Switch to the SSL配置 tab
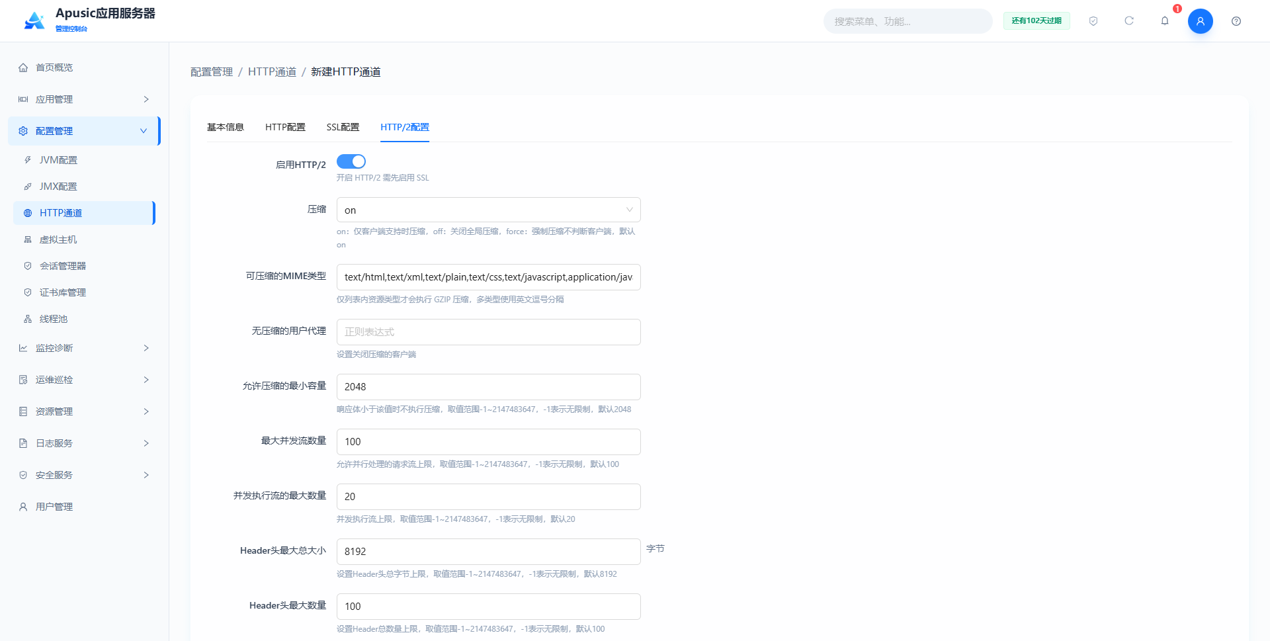1270x641 pixels. pos(343,127)
